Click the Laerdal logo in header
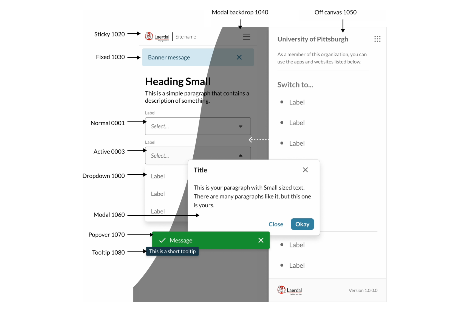This screenshot has width=469, height=312. [x=157, y=37]
